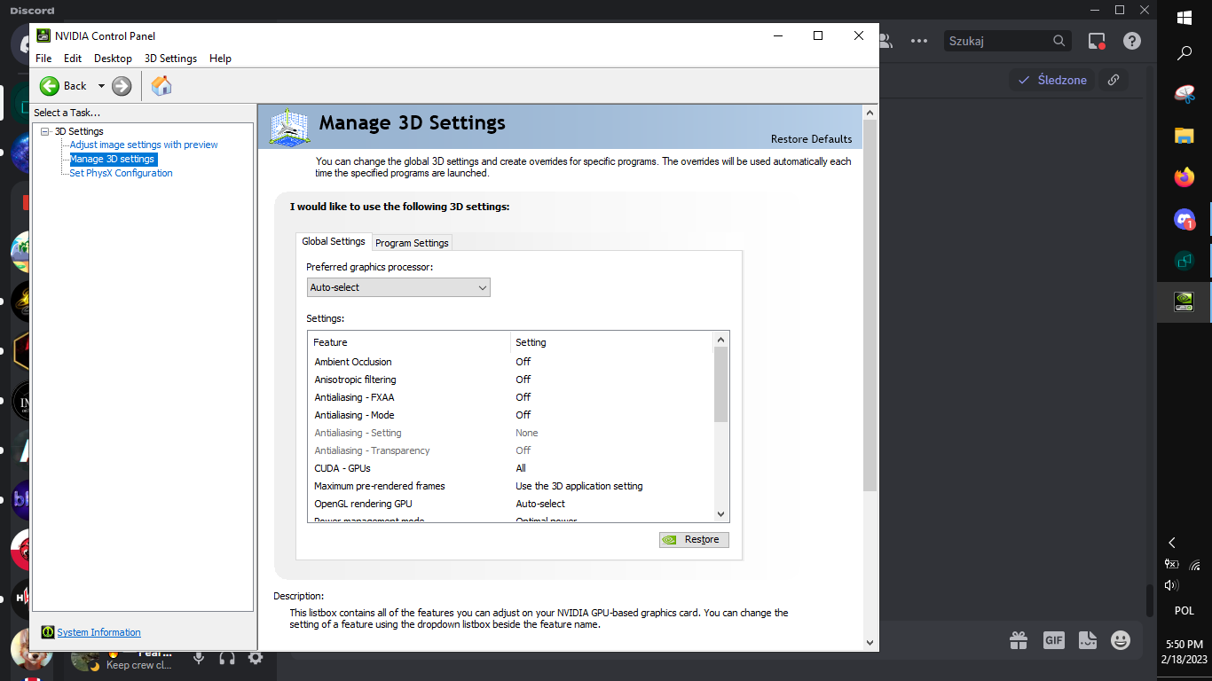Viewport: 1212px width, 681px height.
Task: Click the settings list scrollbar down arrow
Action: click(x=720, y=514)
